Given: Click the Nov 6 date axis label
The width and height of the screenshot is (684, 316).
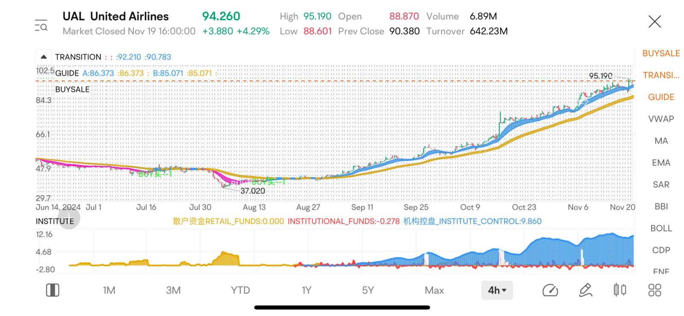Looking at the screenshot, I should (x=578, y=207).
